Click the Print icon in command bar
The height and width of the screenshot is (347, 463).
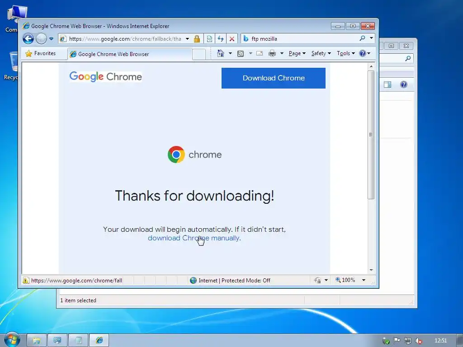[272, 53]
